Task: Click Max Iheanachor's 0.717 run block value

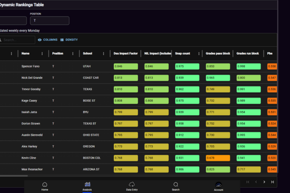Action: point(248,169)
